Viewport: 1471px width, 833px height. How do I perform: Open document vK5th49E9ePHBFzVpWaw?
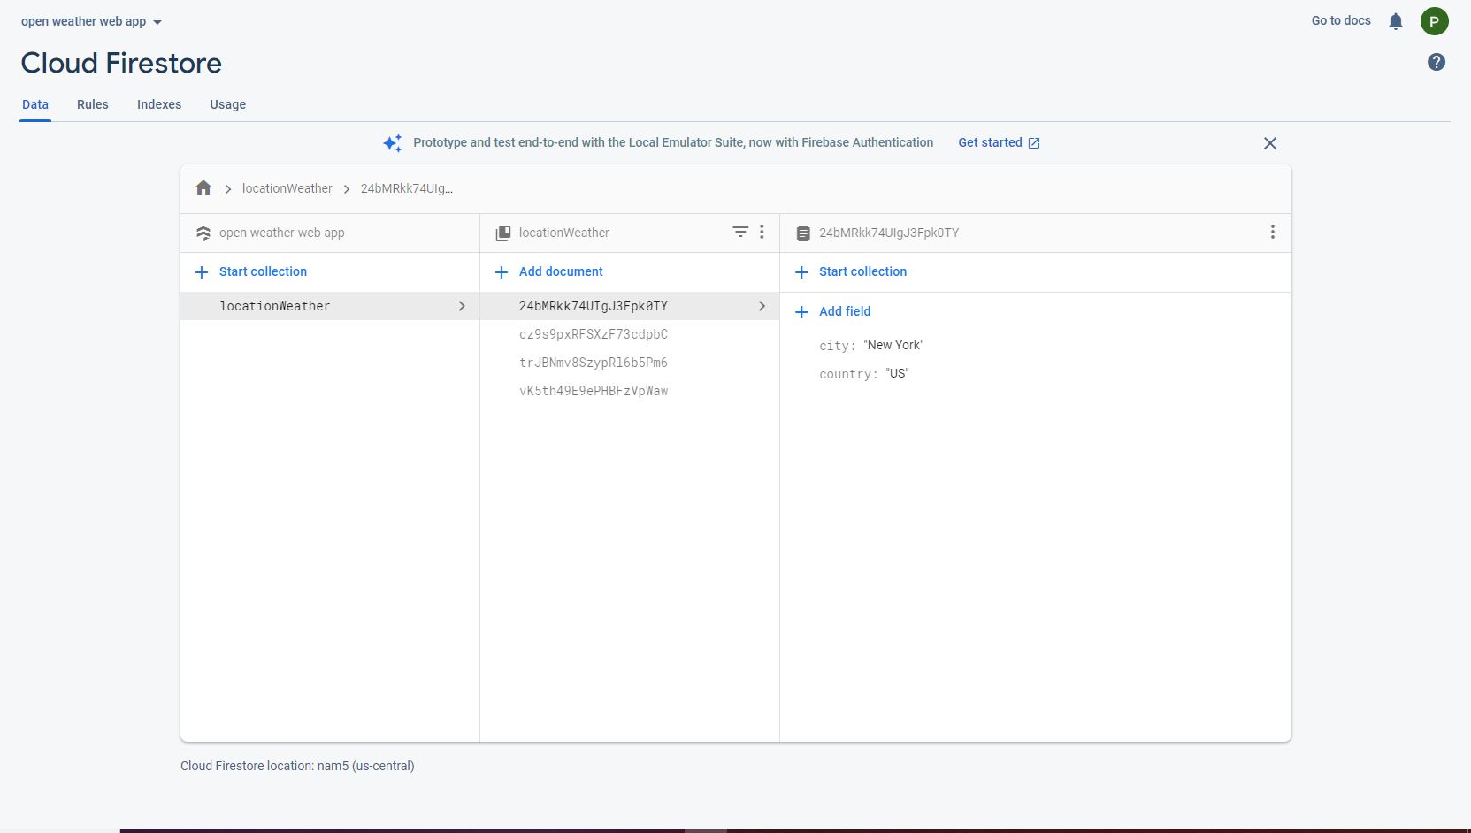tap(594, 391)
